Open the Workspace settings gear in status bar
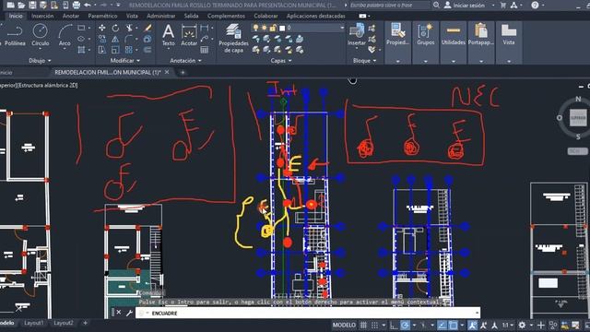 click(522, 325)
